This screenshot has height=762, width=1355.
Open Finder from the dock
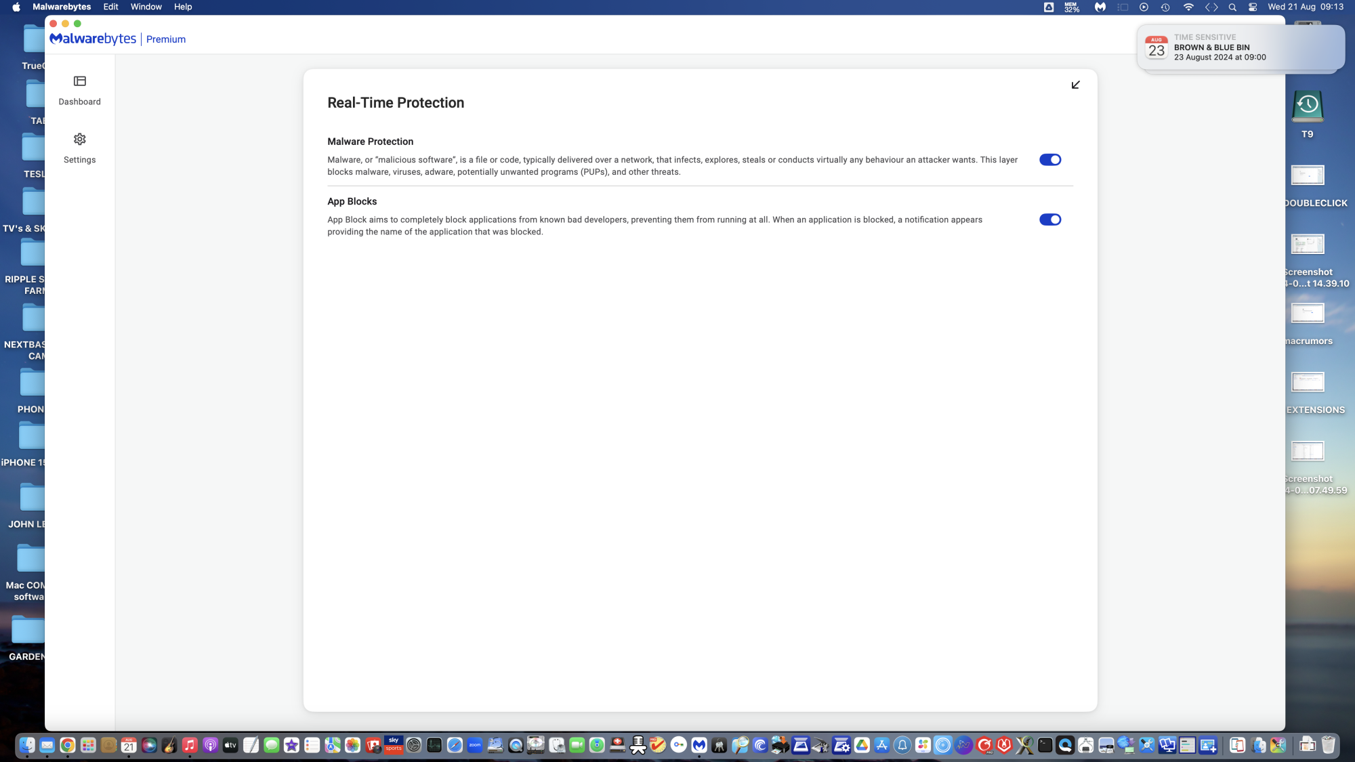(x=27, y=745)
